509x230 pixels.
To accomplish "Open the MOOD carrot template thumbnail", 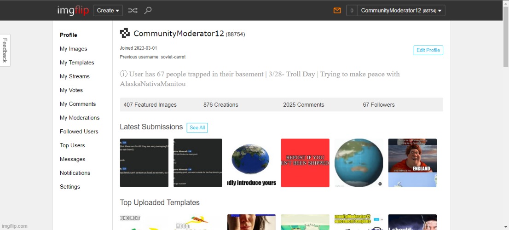I will coord(198,222).
